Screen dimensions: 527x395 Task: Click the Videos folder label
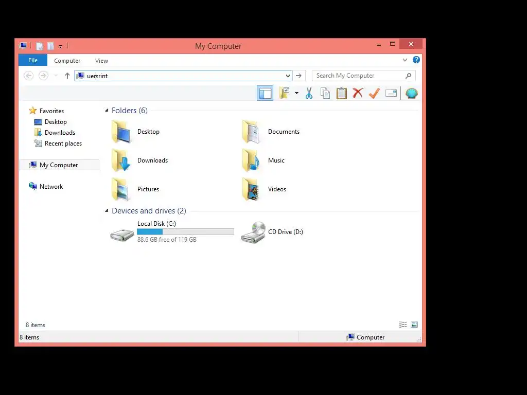click(x=277, y=189)
